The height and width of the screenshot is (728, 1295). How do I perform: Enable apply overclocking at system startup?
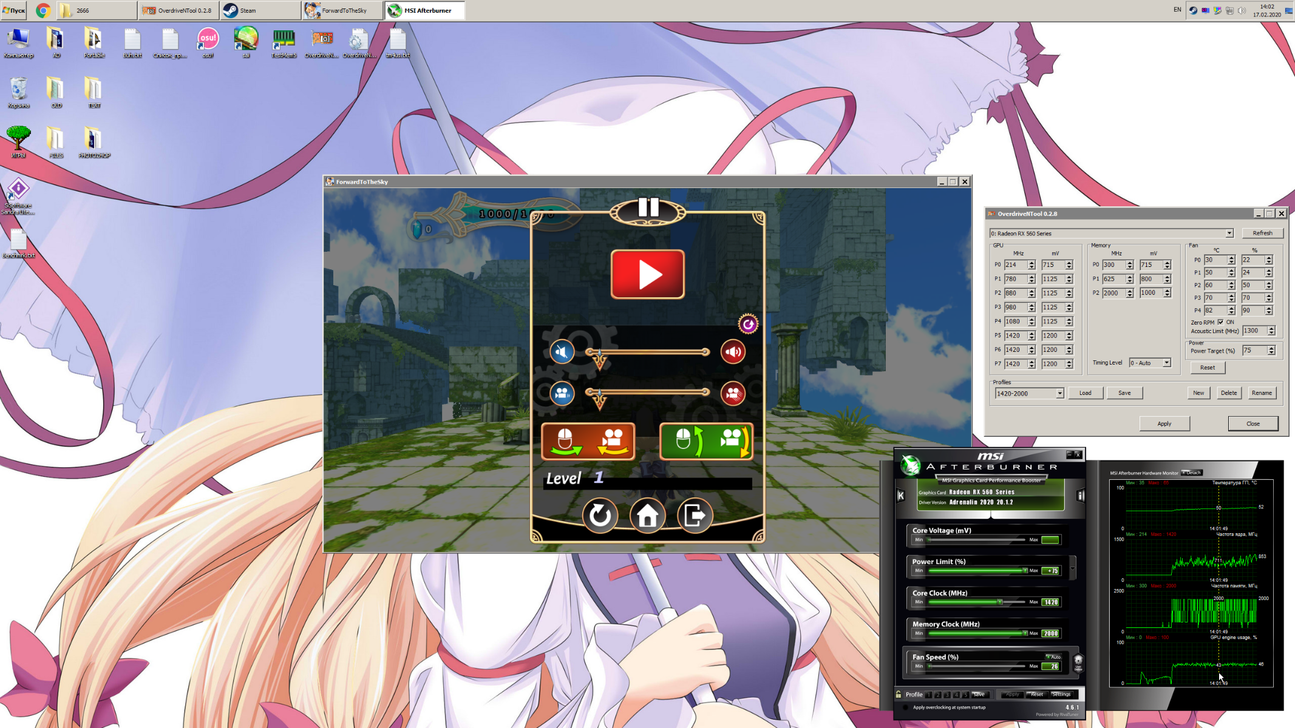pyautogui.click(x=905, y=707)
